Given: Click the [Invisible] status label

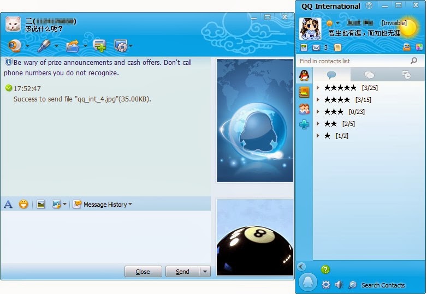Looking at the screenshot, I should (x=394, y=23).
